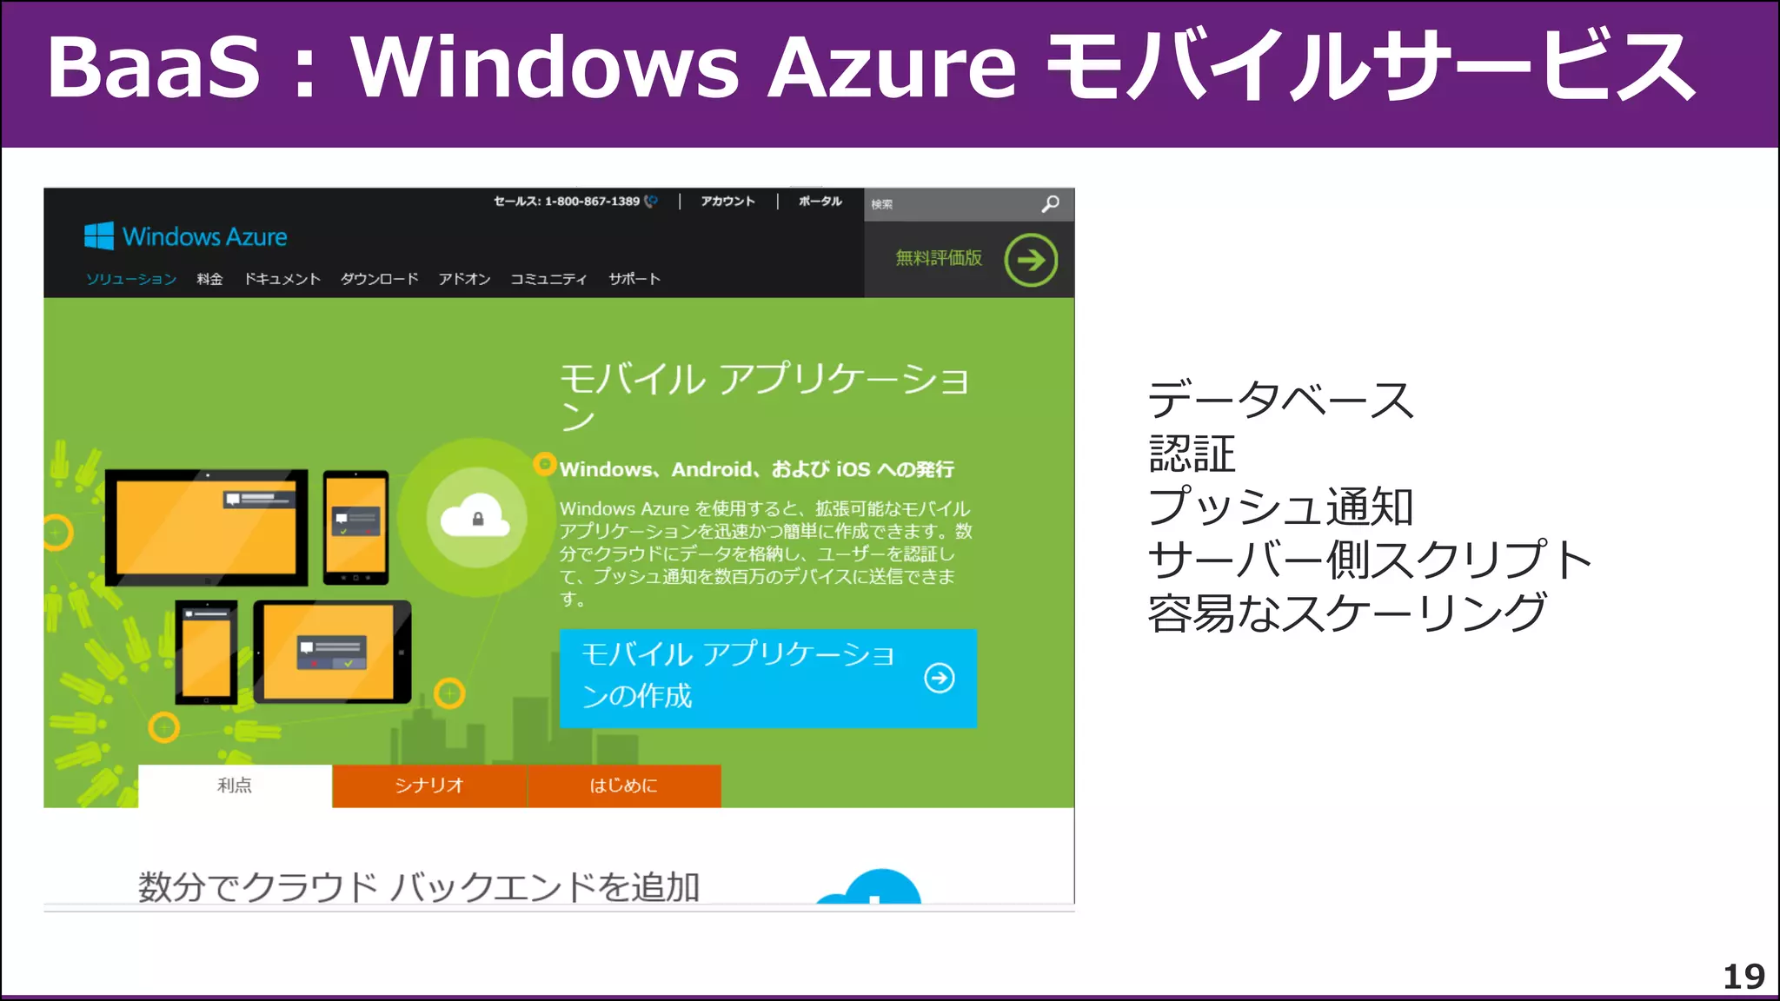Image resolution: width=1780 pixels, height=1001 pixels.
Task: Open the ソリューション menu
Action: coord(131,279)
